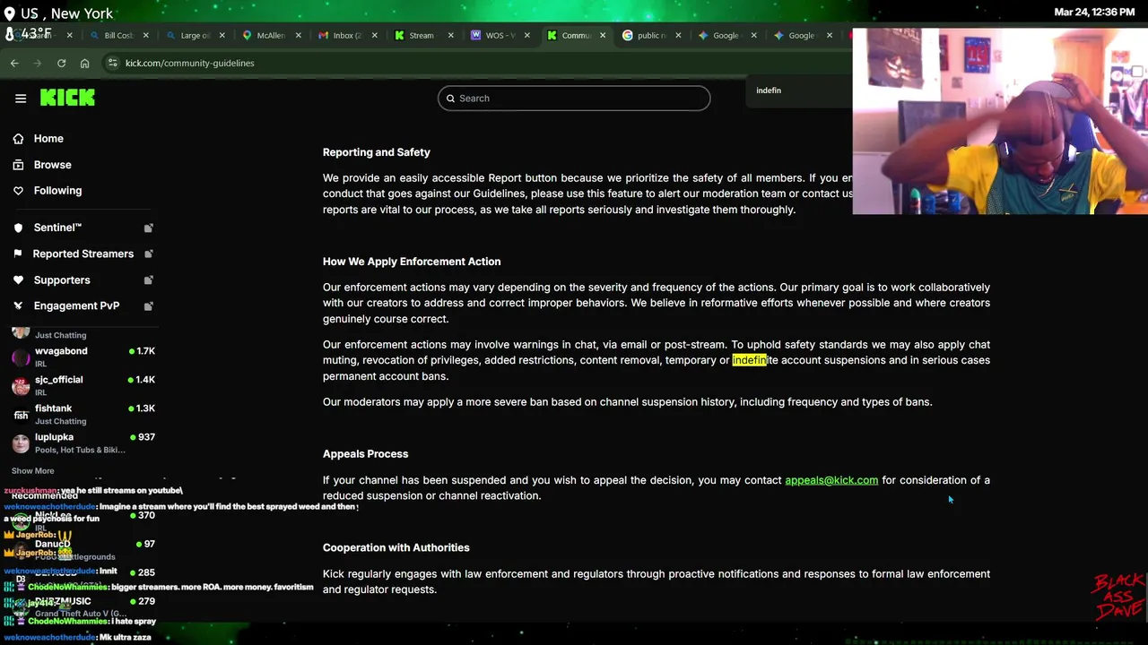
Task: Open Sentinel external link icon
Action: (x=149, y=228)
